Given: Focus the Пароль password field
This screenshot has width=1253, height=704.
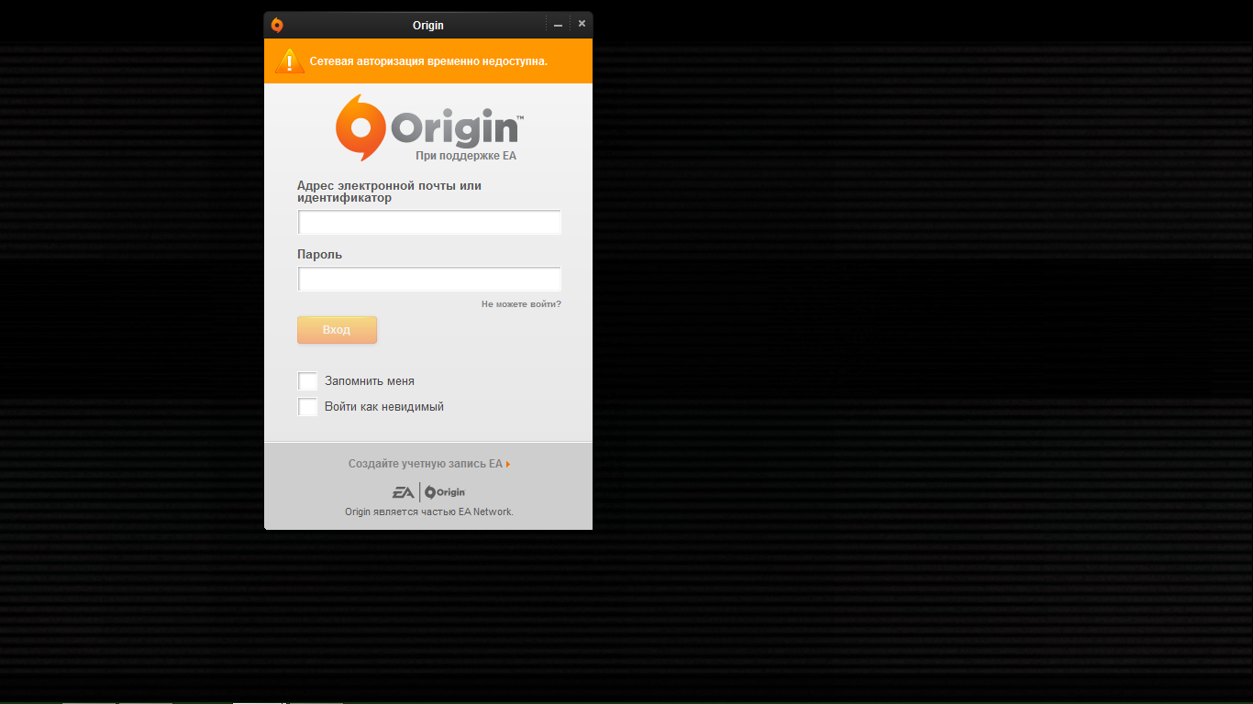Looking at the screenshot, I should 429,280.
